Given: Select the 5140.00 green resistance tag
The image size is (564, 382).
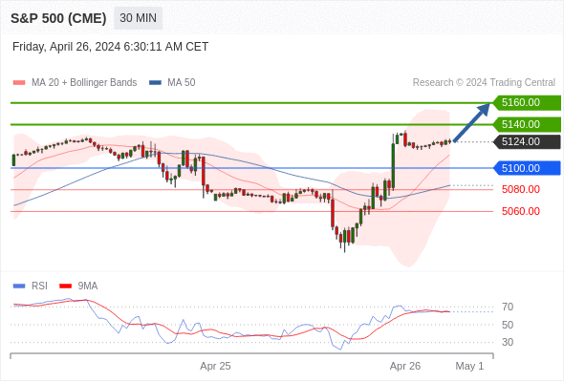Looking at the screenshot, I should pyautogui.click(x=526, y=125).
